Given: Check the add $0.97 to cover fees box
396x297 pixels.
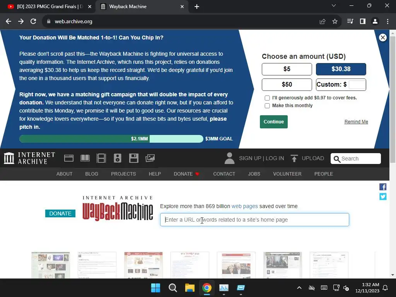Looking at the screenshot, I should click(267, 98).
